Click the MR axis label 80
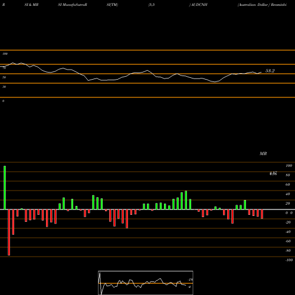295x295 pixels. [288, 175]
